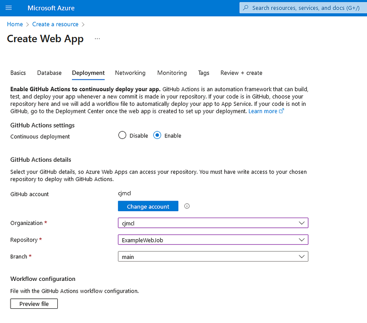Click the search magnifier icon
This screenshot has width=367, height=323.
(245, 8)
